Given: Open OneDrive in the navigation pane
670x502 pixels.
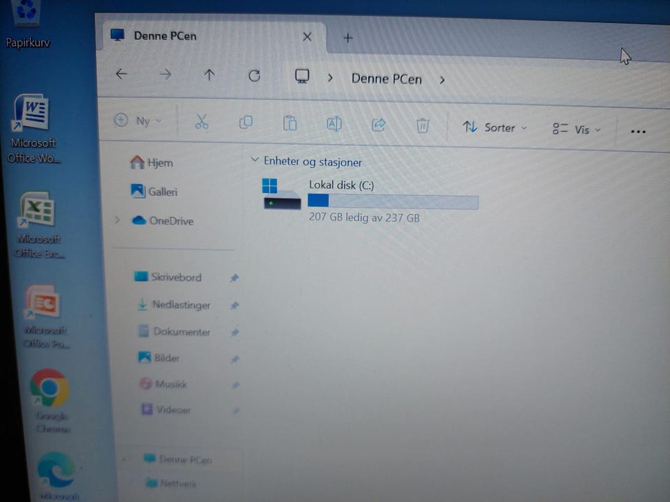Looking at the screenshot, I should pyautogui.click(x=163, y=220).
